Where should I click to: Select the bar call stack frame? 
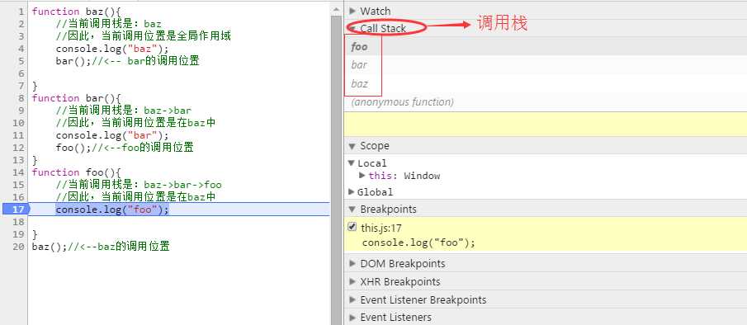click(545, 64)
